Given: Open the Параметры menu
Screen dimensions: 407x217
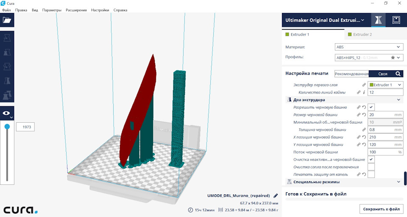Looking at the screenshot, I should coord(52,10).
